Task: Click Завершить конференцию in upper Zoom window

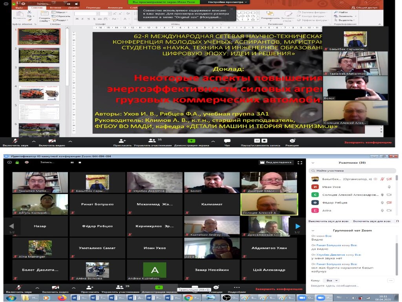Action: pyautogui.click(x=368, y=142)
